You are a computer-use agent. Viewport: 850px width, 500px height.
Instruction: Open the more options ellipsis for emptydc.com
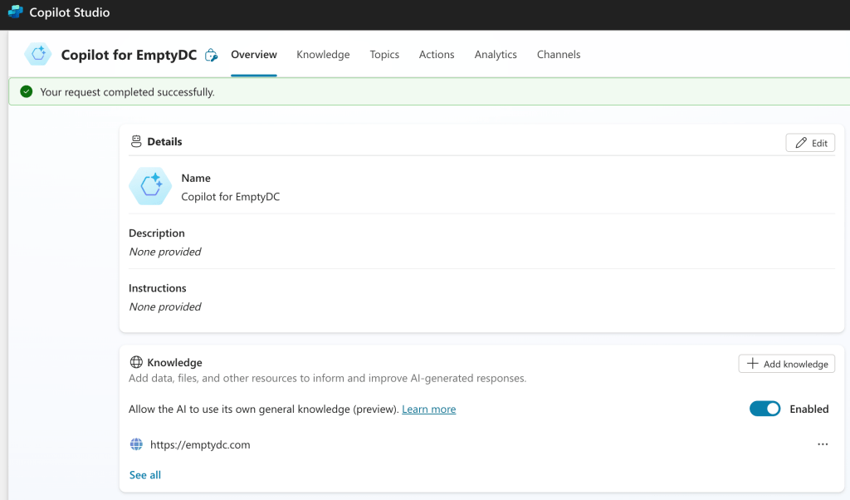pos(823,444)
